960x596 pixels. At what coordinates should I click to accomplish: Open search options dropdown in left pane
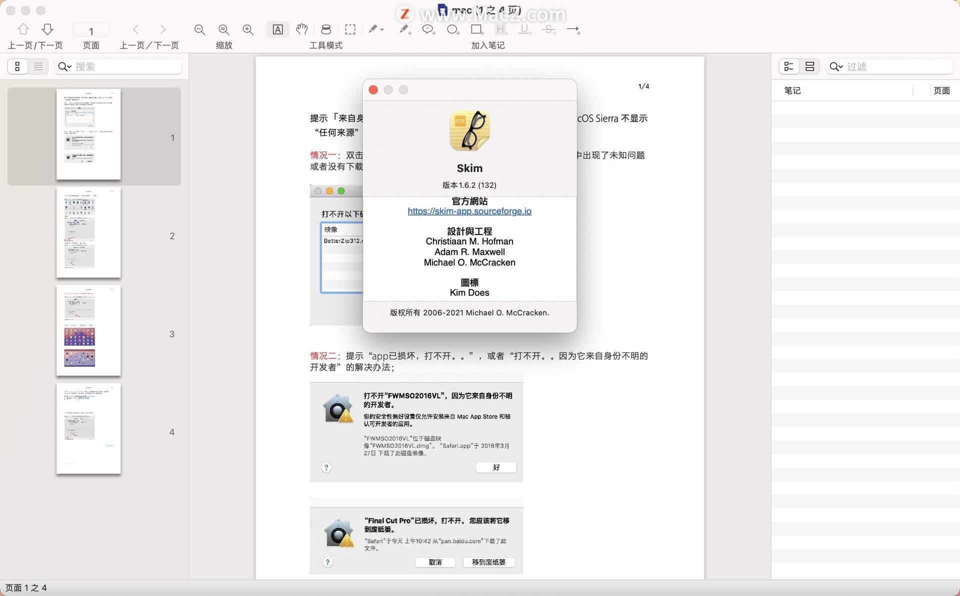click(64, 66)
